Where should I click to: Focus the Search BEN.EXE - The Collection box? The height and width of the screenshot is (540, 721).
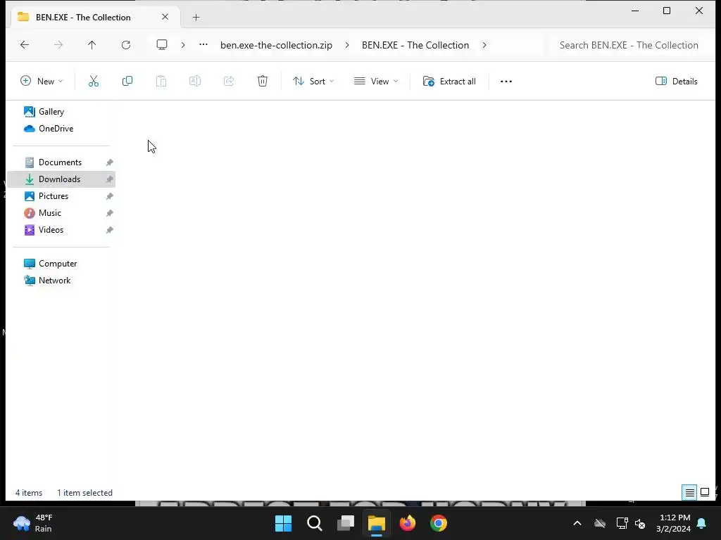coord(629,45)
